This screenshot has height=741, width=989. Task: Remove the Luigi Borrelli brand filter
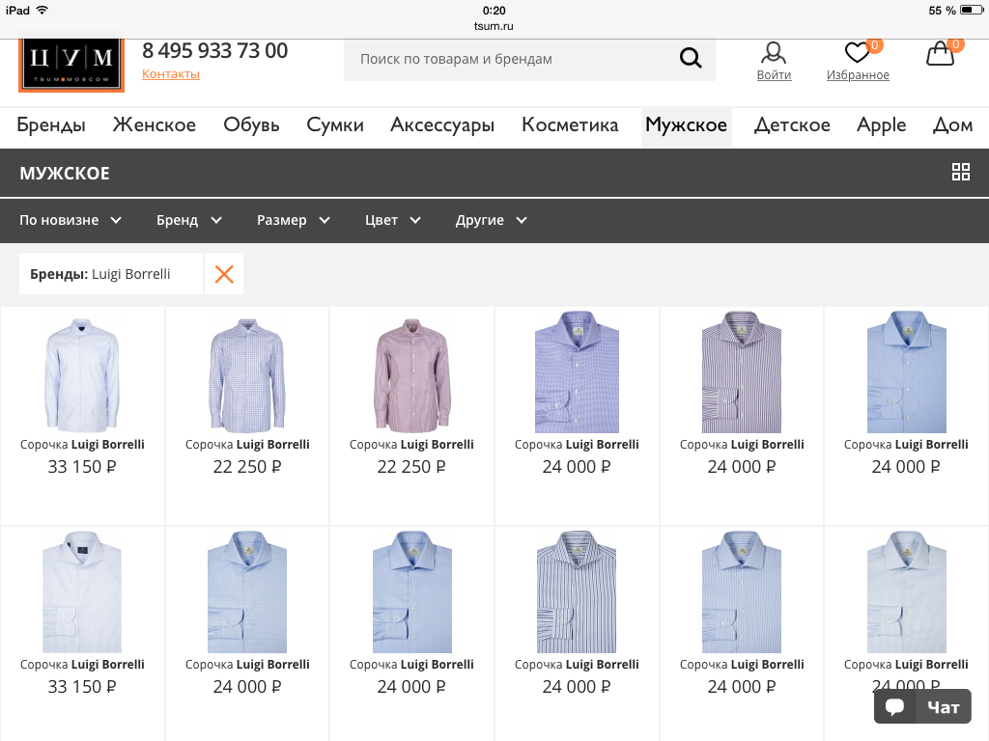tap(224, 274)
